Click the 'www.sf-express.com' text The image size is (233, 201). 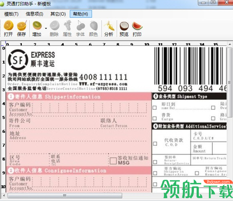[103, 84]
